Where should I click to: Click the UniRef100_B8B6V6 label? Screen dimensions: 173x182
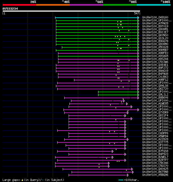coord(155,98)
